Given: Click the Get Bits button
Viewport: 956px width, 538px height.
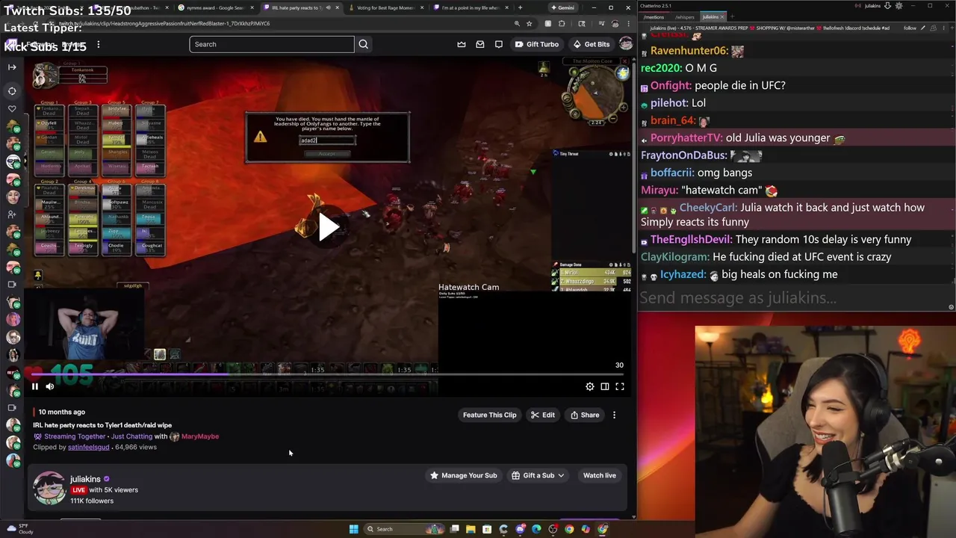Looking at the screenshot, I should tap(591, 44).
